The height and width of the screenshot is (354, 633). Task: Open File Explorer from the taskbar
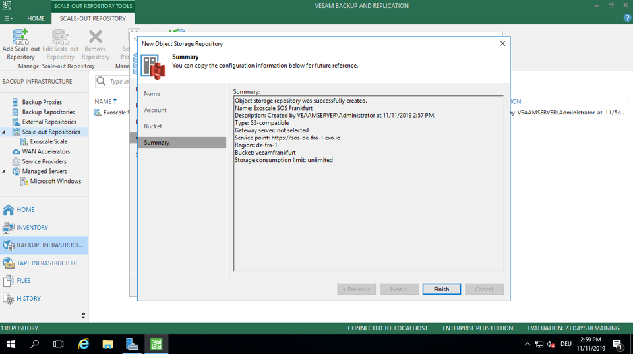click(x=107, y=344)
